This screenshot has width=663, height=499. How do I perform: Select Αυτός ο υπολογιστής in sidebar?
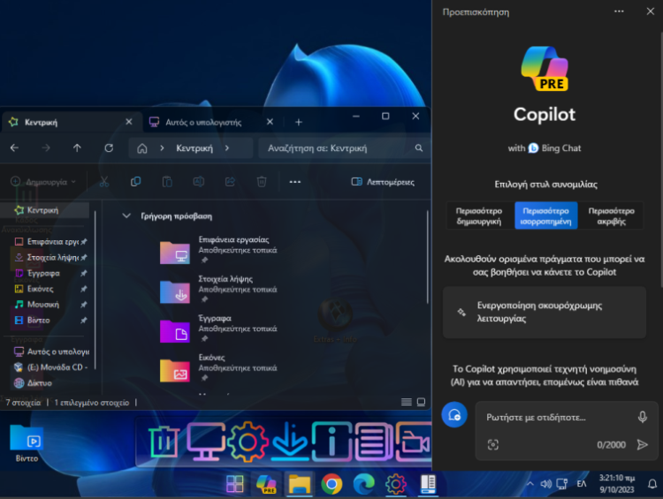pos(50,352)
